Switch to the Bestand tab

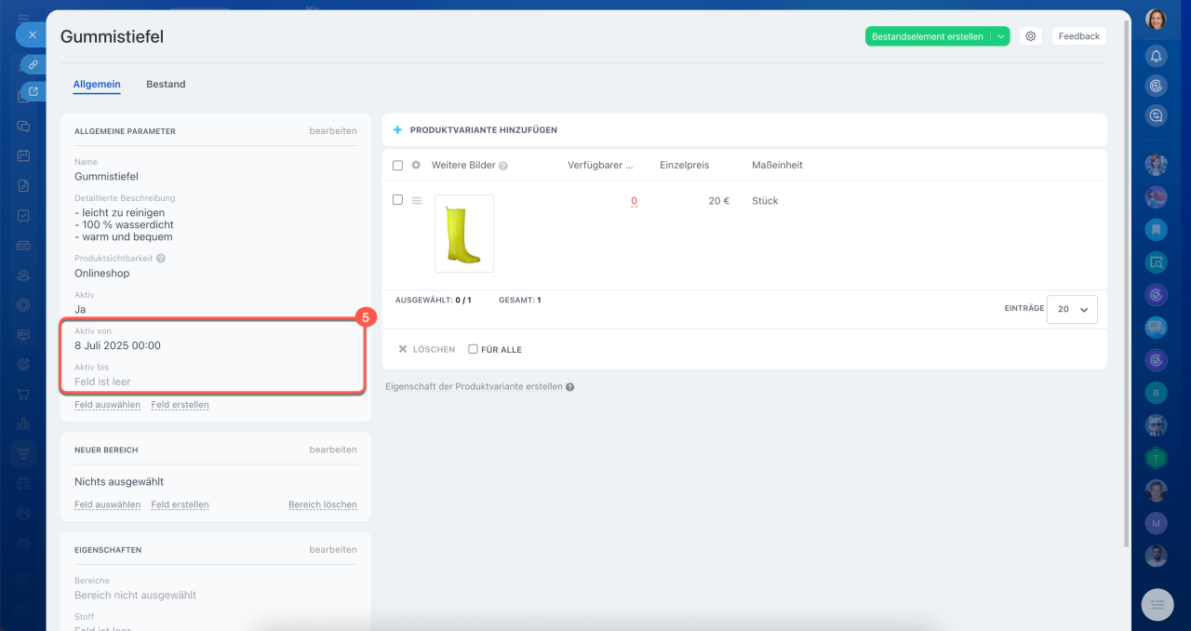pos(166,84)
